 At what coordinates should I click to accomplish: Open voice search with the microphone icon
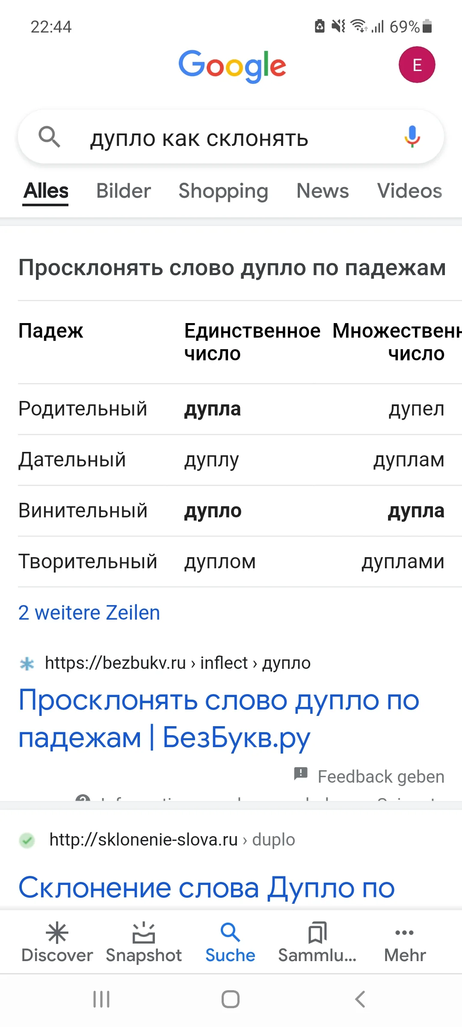coord(412,137)
